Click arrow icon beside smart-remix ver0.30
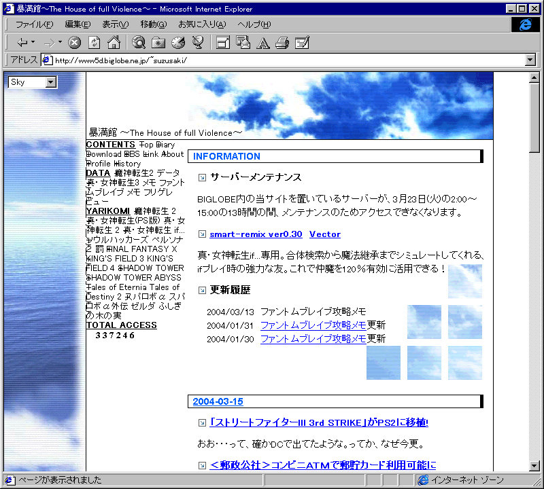Viewport: 544px width, 489px height. [202, 234]
